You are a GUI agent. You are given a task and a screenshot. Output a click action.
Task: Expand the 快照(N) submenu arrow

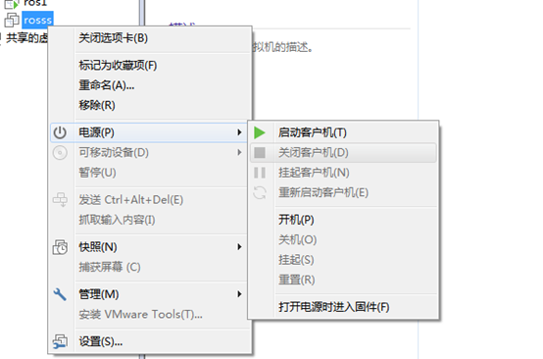[x=239, y=247]
